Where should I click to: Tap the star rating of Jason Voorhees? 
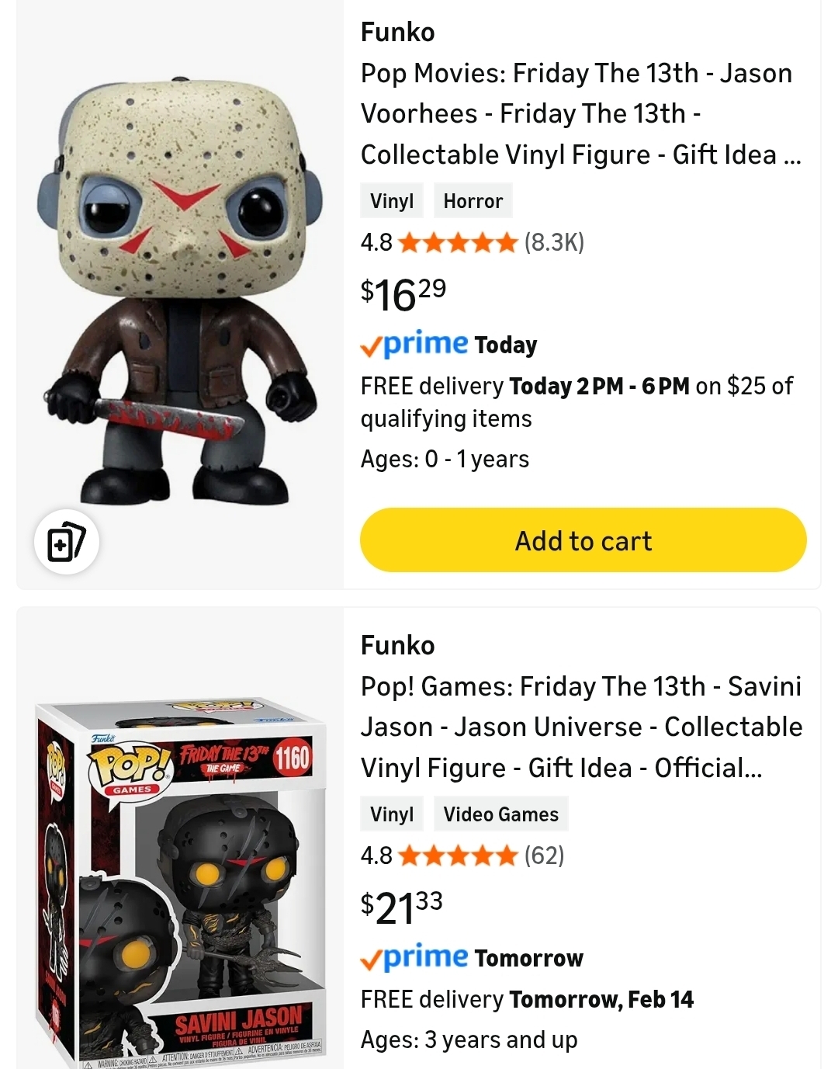tap(458, 243)
